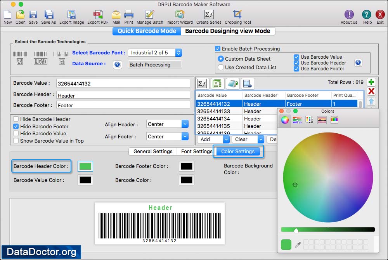Select Use Created Data List option
Image resolution: width=388 pixels, height=260 pixels.
click(x=220, y=67)
